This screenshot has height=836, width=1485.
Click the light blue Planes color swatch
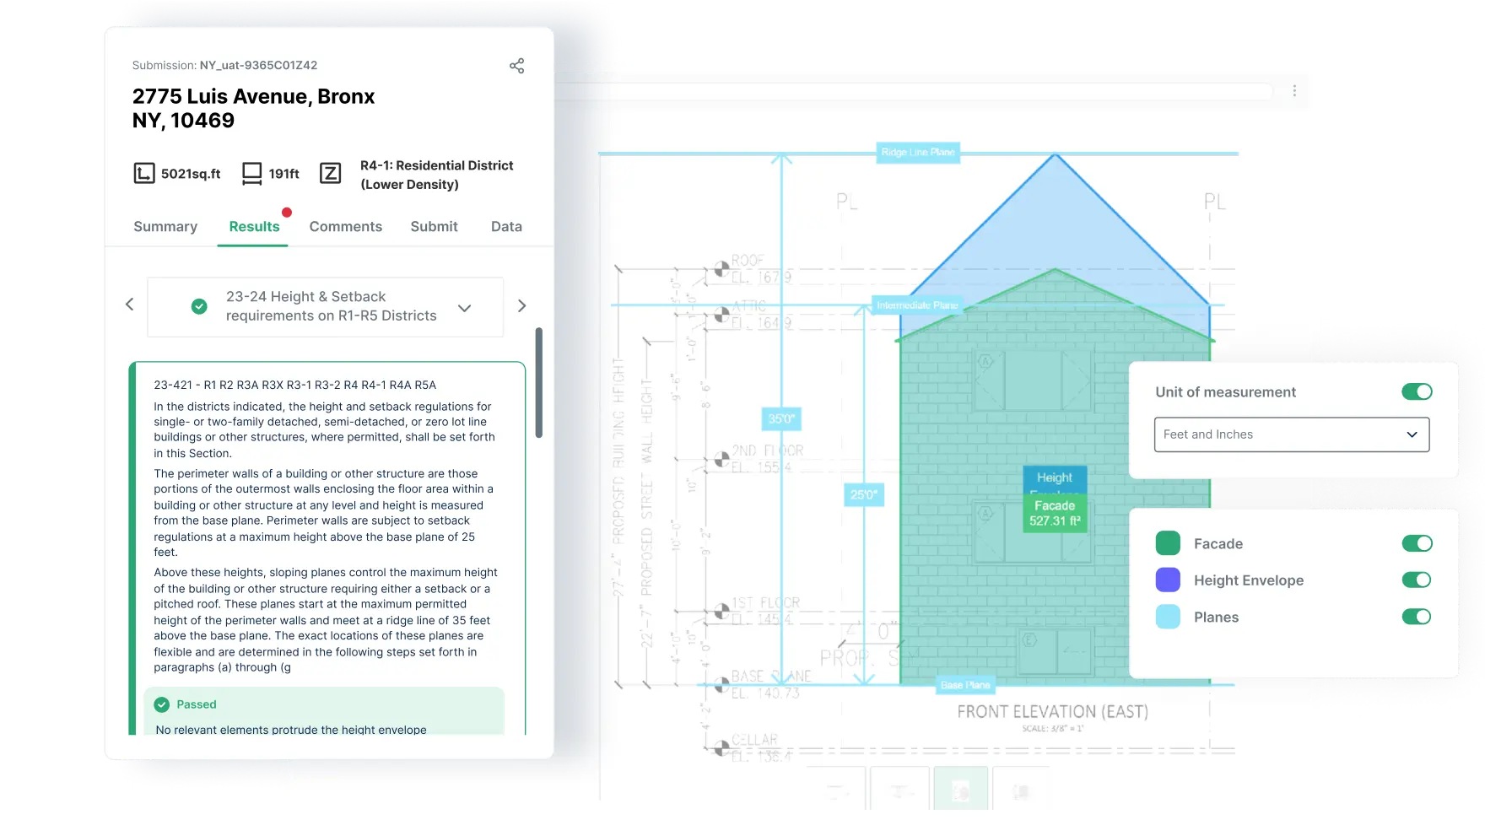[1168, 617]
